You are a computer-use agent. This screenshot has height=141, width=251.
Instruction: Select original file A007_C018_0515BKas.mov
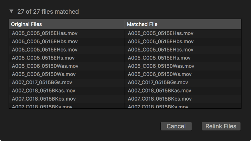point(43,91)
